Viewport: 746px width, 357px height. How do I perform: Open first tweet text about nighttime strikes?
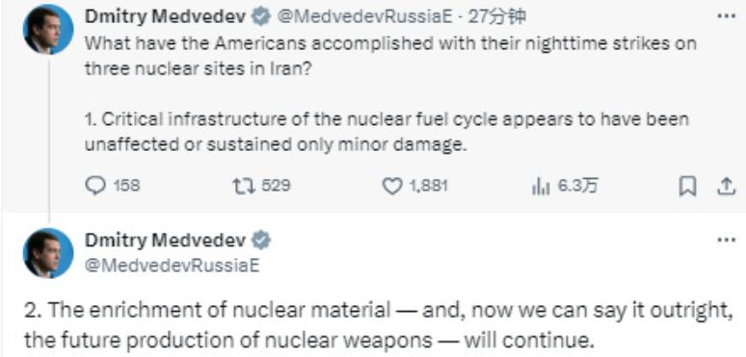coord(390,57)
